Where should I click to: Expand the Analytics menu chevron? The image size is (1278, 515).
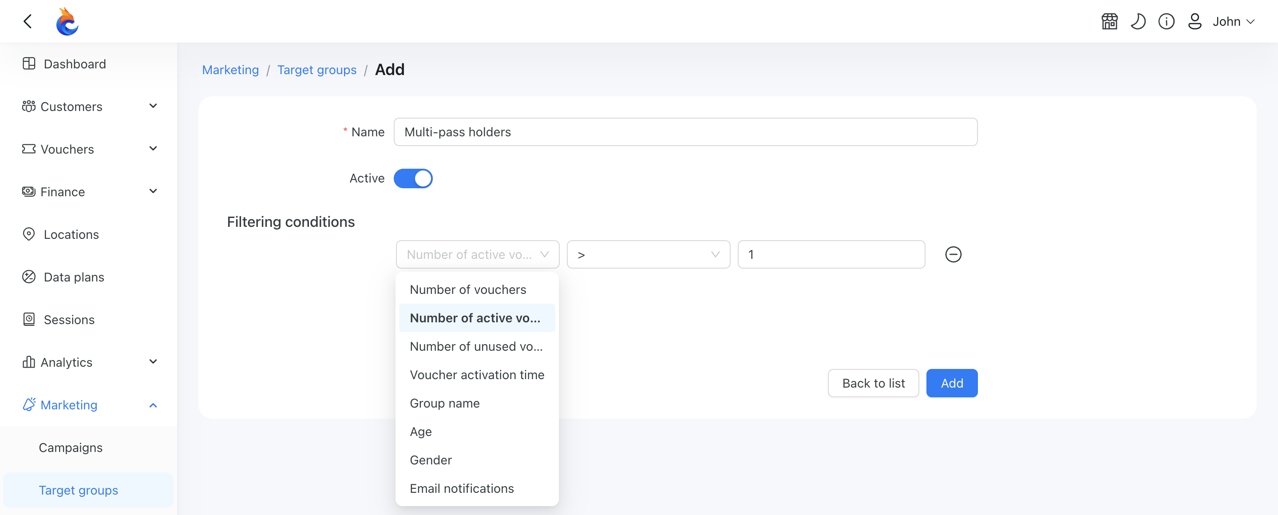point(153,362)
